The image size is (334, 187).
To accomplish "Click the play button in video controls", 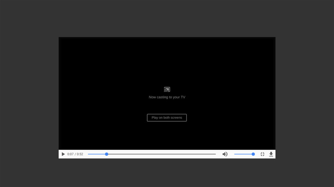I will [63, 154].
